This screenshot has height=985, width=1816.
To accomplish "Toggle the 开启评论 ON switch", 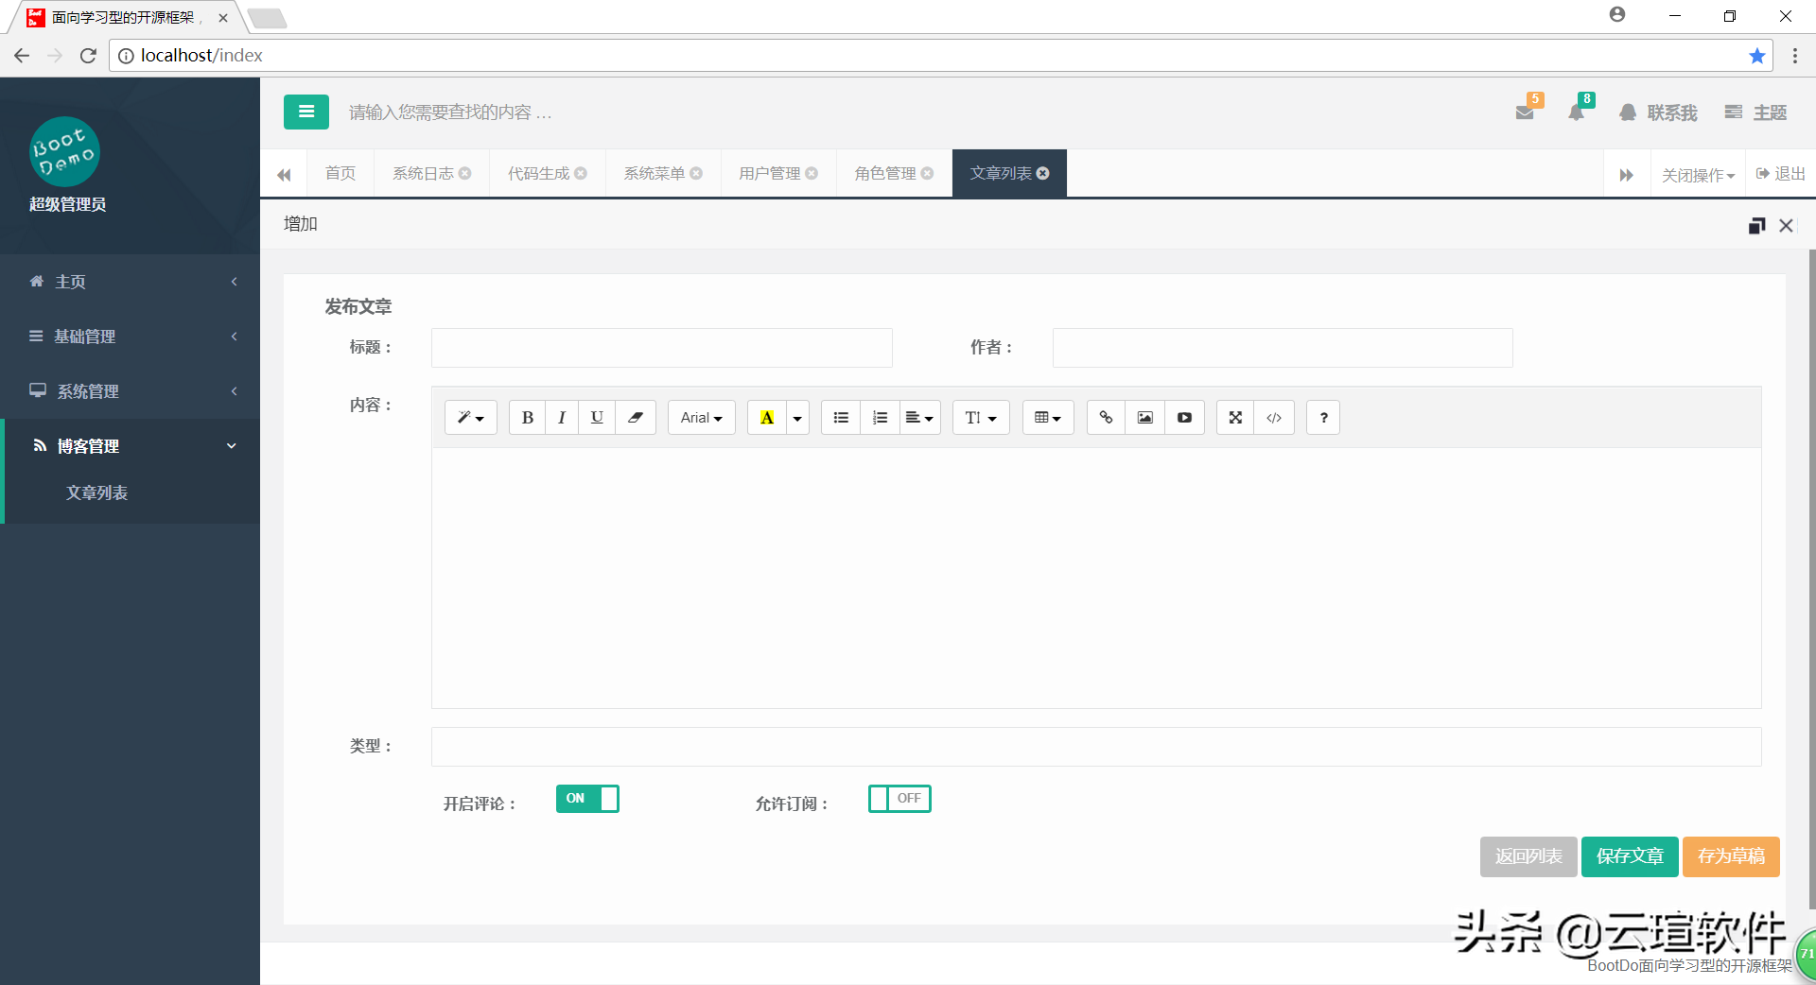I will (x=587, y=799).
